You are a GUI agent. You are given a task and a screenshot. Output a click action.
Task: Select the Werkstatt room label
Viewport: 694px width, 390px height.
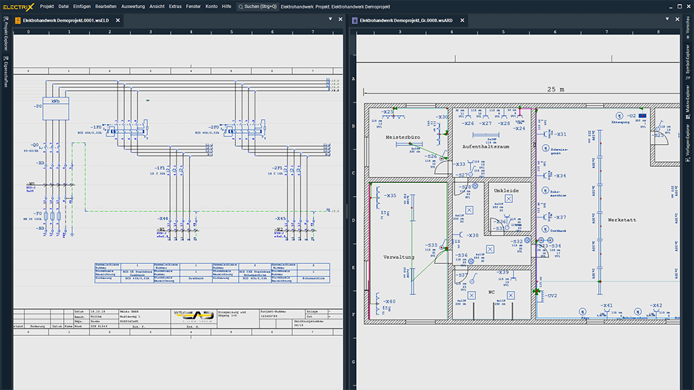(x=622, y=220)
